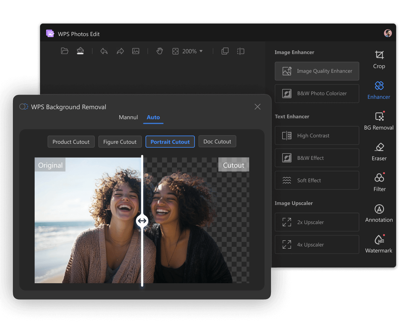Viewport: 409px width, 331px height.
Task: Switch to the Auto tab
Action: coord(153,117)
